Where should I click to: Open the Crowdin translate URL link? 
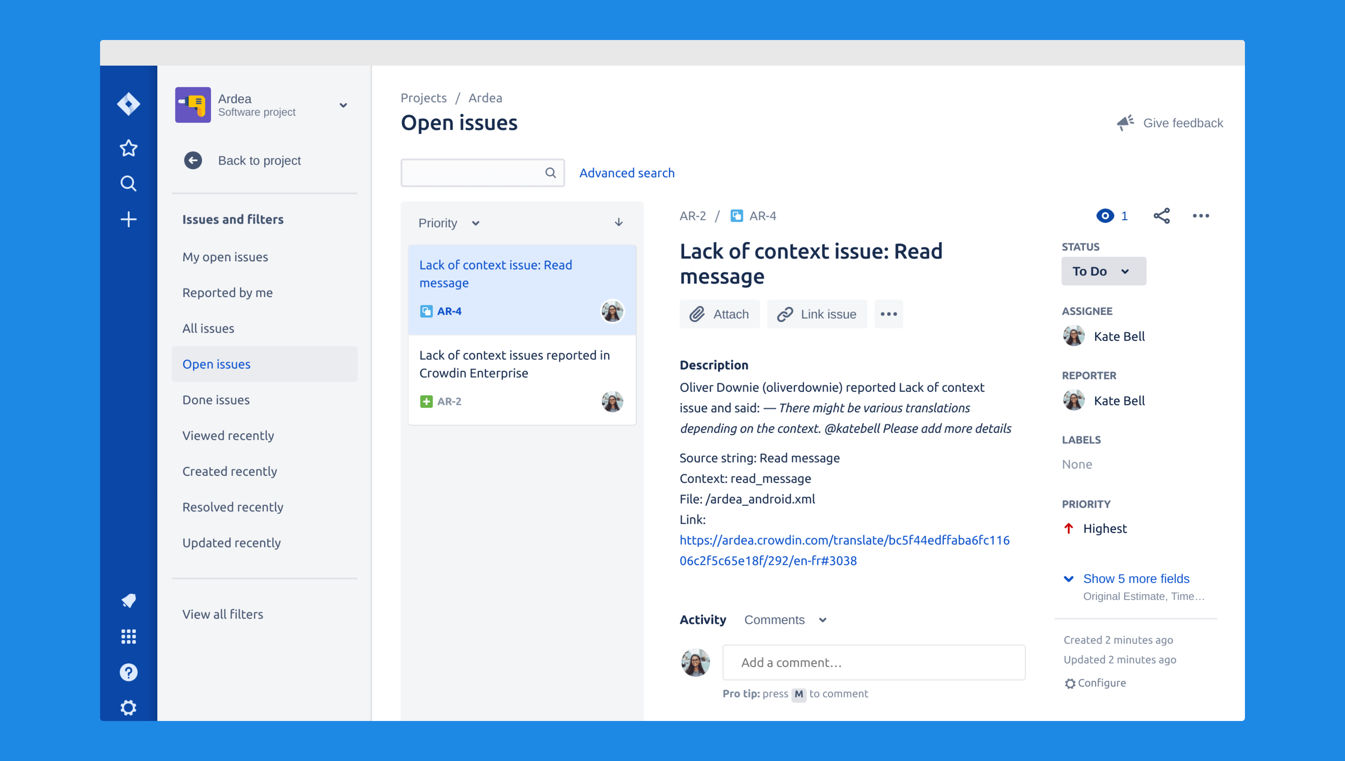[844, 551]
